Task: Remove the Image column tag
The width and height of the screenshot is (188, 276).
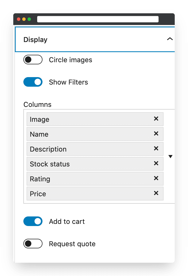Action: [x=156, y=119]
